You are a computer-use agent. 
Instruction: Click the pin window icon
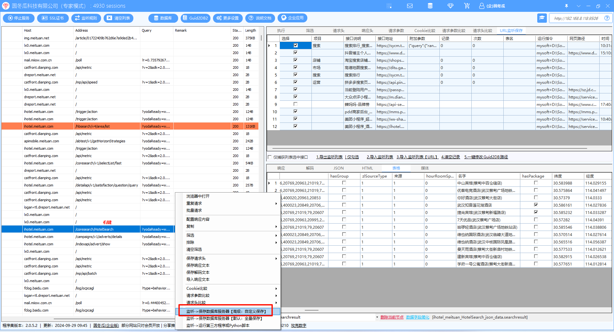point(566,6)
